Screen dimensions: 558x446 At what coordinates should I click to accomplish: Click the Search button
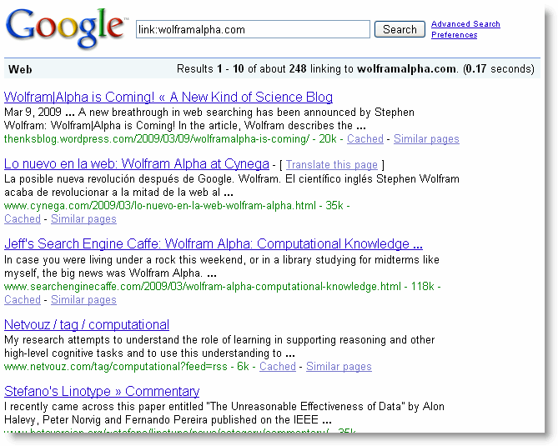(400, 29)
